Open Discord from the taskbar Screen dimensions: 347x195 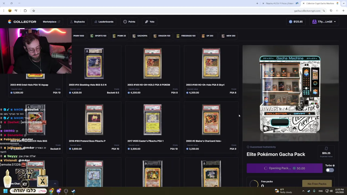pos(59,191)
